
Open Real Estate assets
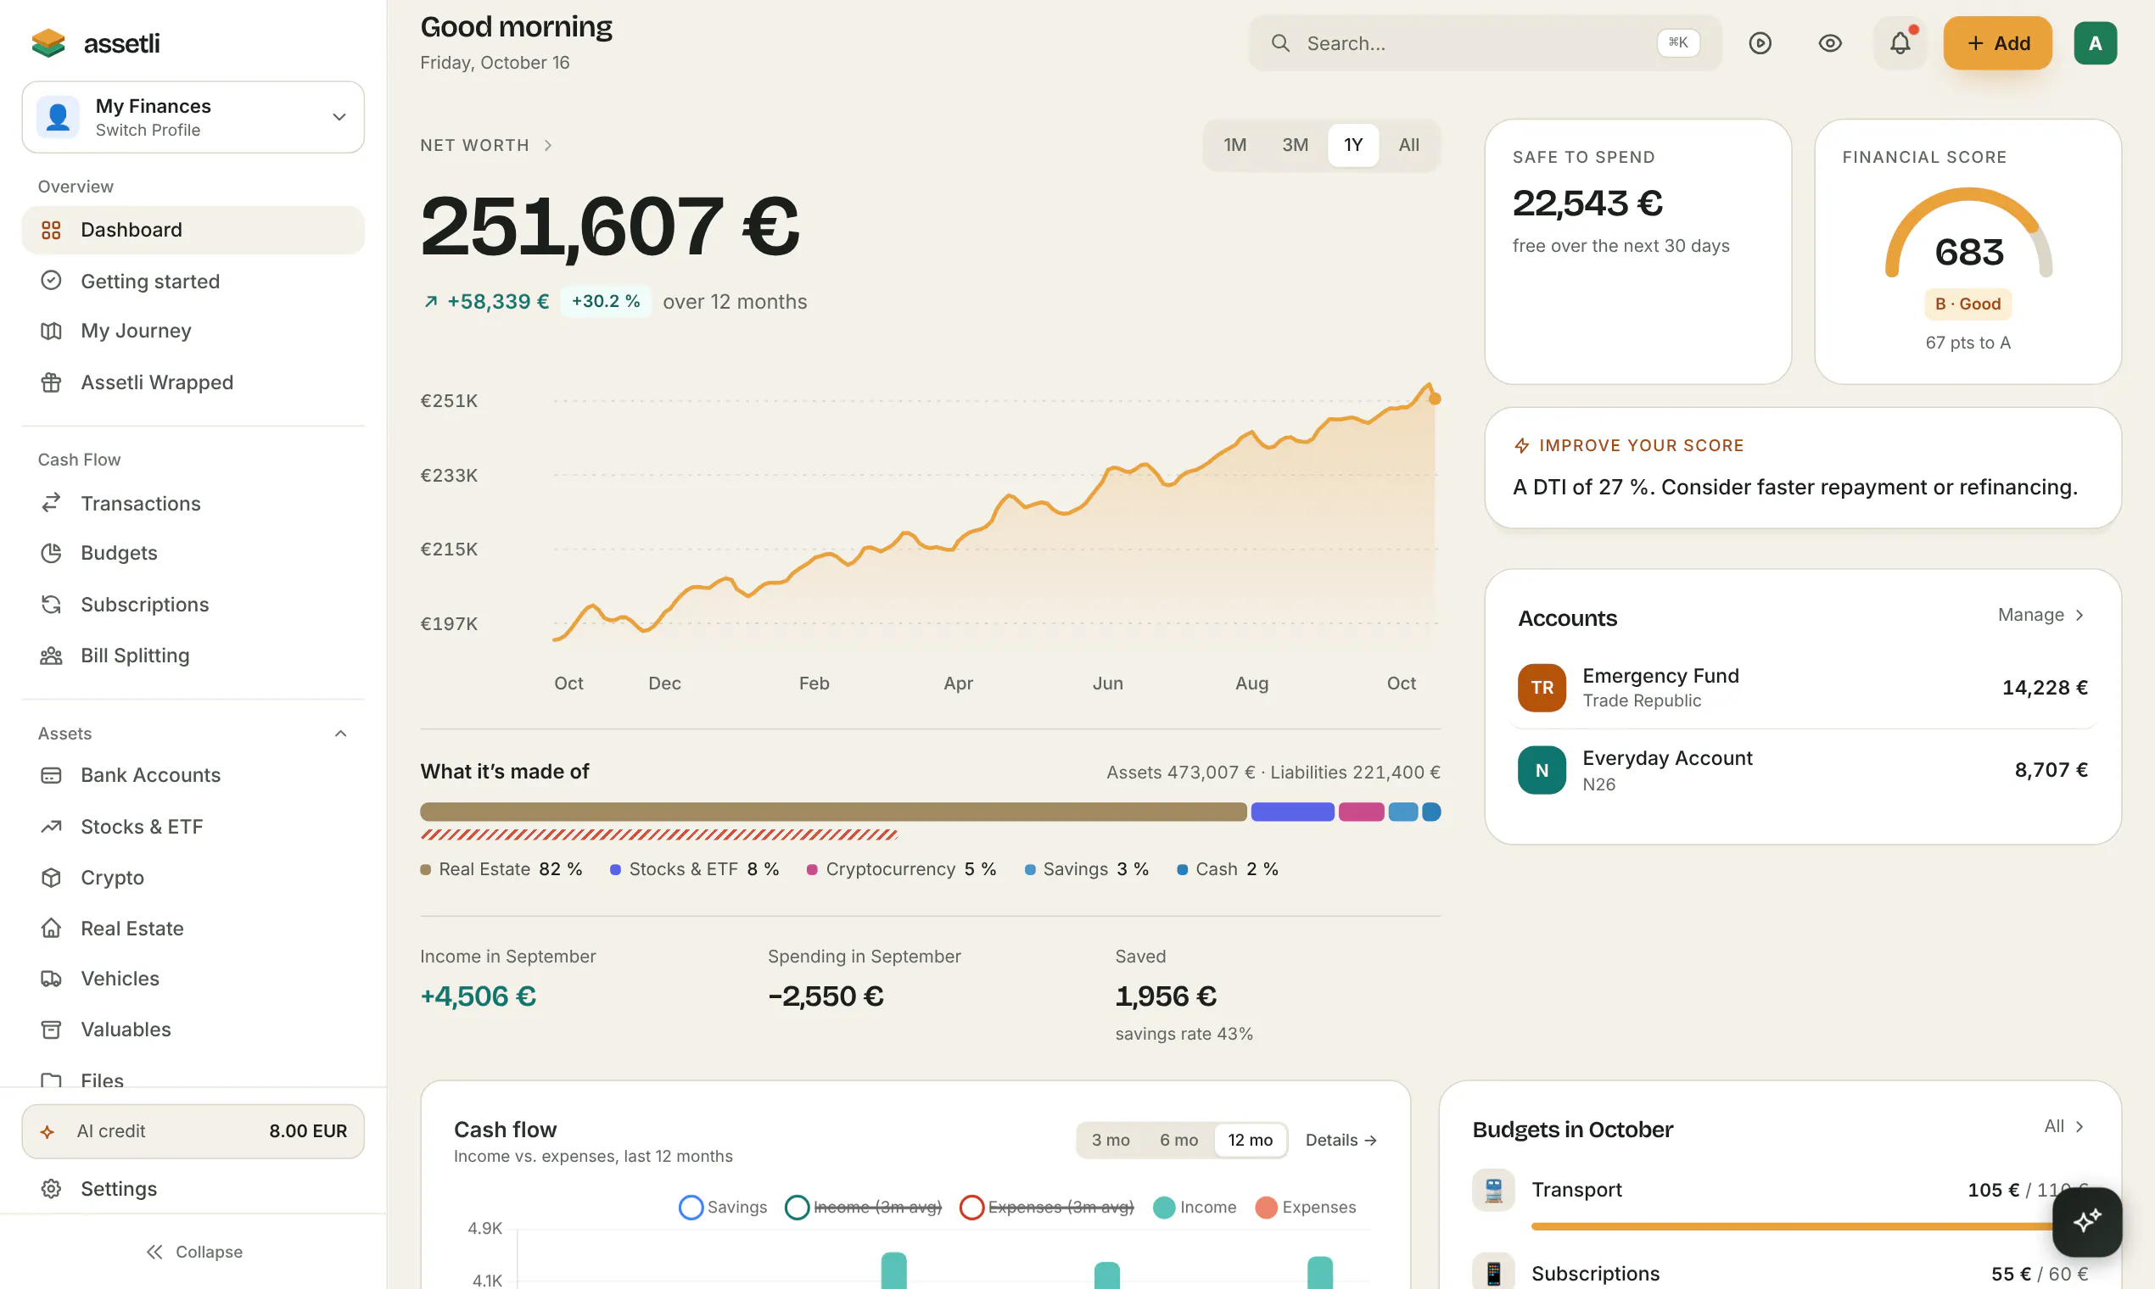pyautogui.click(x=193, y=928)
